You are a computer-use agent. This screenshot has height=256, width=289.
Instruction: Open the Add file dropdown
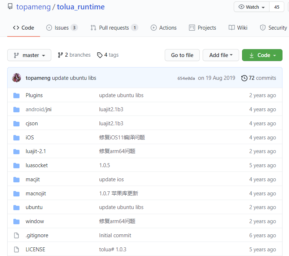tap(221, 55)
